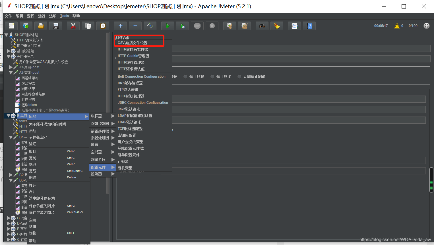Select the 立即停止测试 radio button
Image resolution: width=434 pixels, height=245 pixels.
(x=239, y=77)
